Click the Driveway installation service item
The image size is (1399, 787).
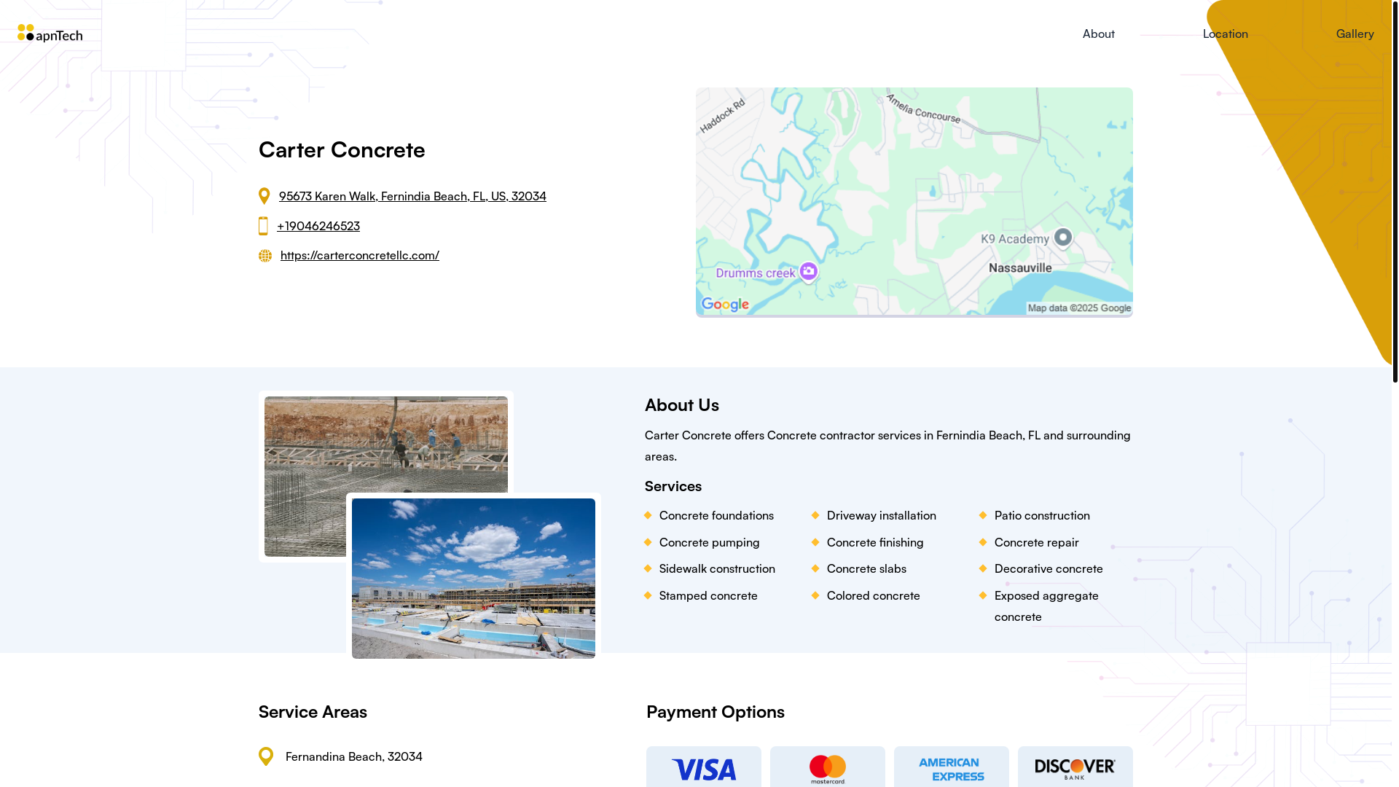[882, 515]
